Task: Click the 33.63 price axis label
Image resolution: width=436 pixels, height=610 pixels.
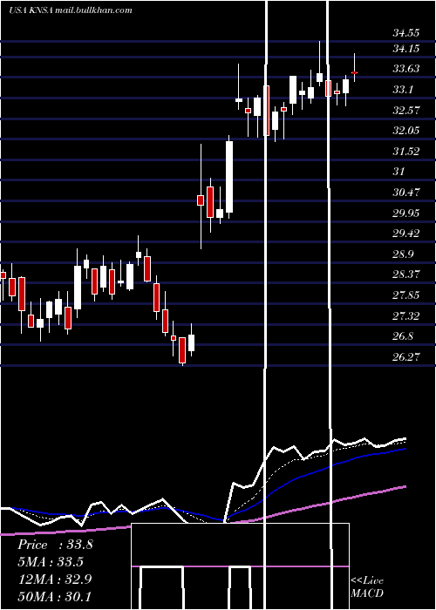Action: tap(405, 69)
